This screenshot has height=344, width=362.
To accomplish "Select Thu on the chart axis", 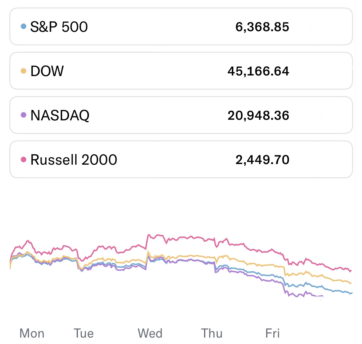I will pos(212,333).
